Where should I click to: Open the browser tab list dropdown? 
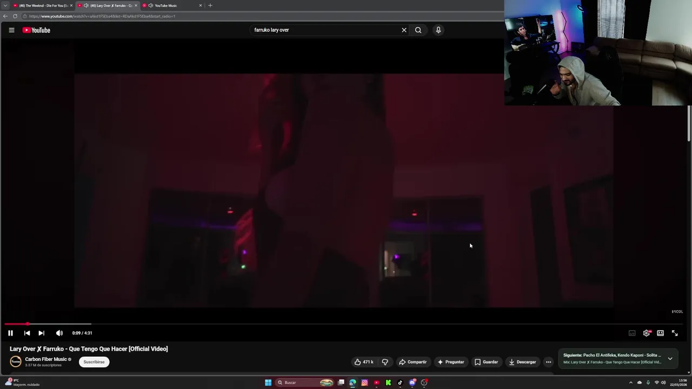click(5, 5)
